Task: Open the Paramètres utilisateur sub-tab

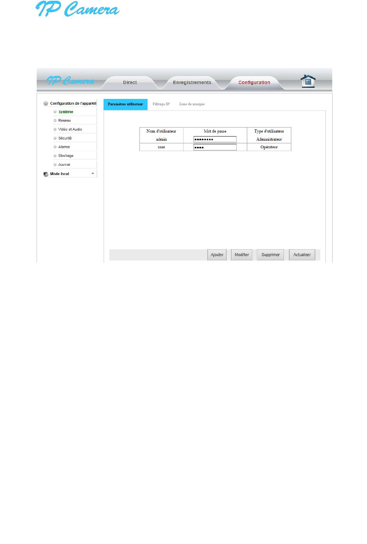Action: pyautogui.click(x=126, y=104)
